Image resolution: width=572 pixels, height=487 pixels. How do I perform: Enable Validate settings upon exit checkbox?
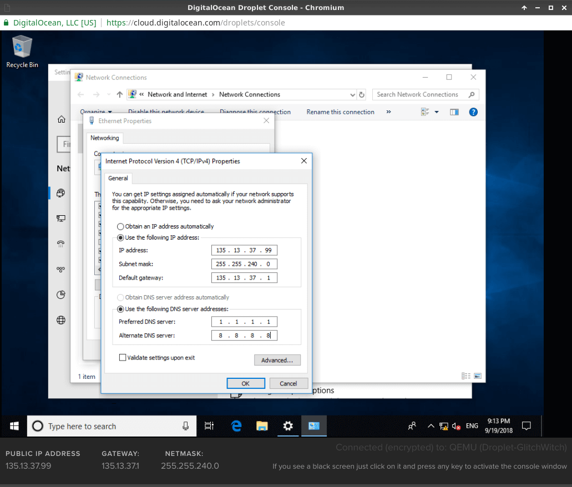123,358
